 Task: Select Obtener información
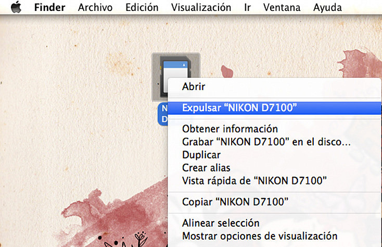pos(275,129)
